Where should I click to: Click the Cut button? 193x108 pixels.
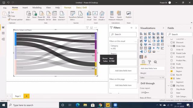pyautogui.click(x=11, y=12)
